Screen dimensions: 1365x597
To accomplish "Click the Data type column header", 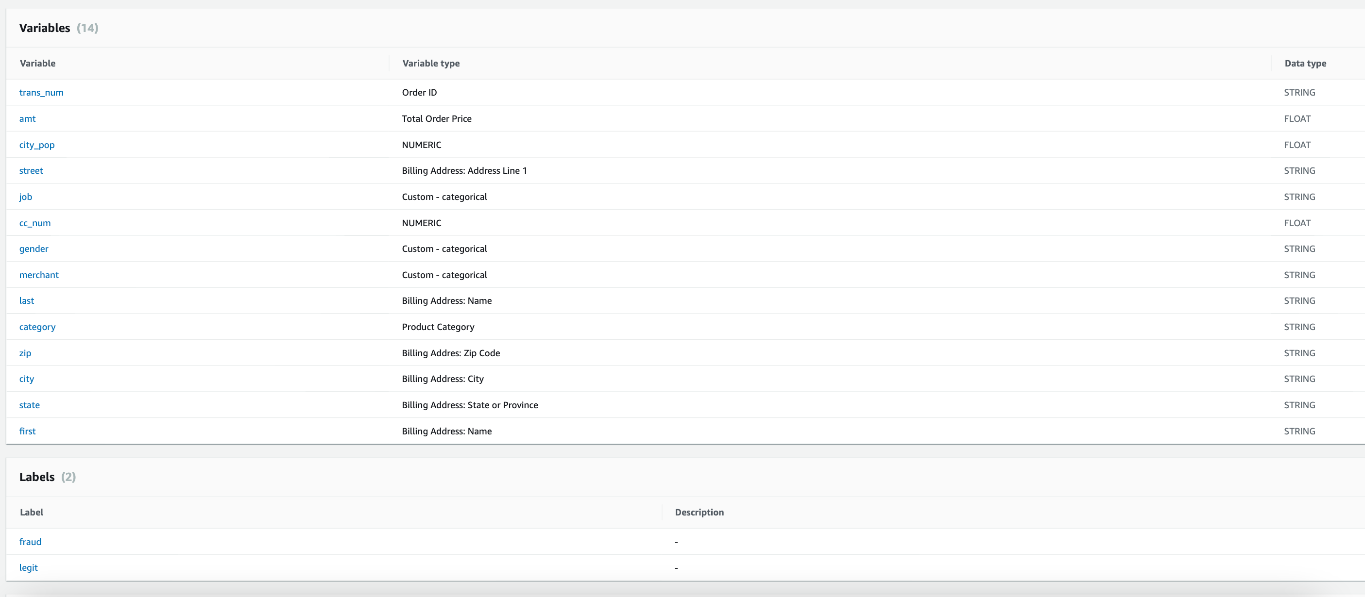I will [1305, 64].
